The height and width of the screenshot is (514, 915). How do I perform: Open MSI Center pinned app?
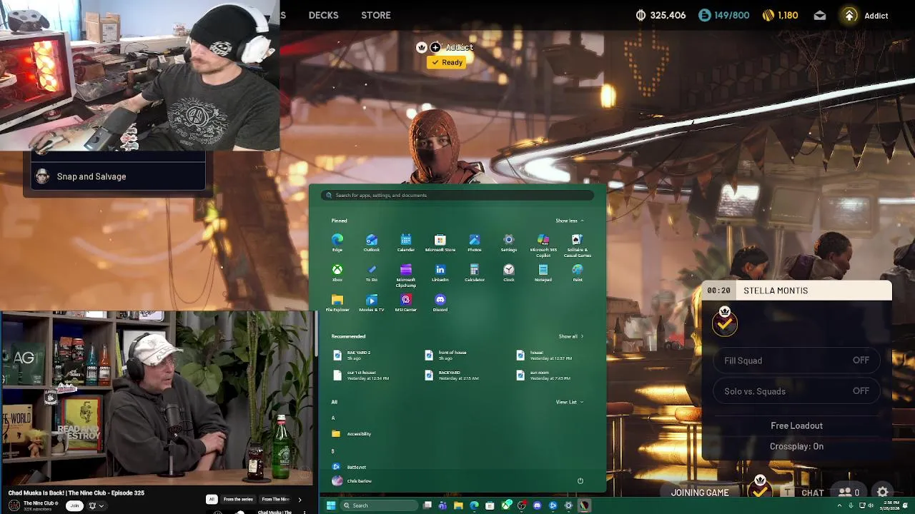click(406, 303)
